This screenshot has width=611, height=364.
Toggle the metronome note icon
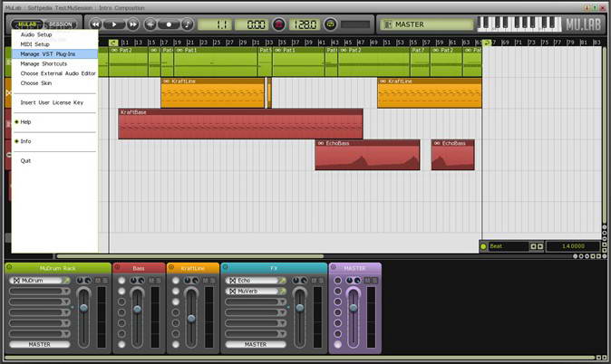[188, 24]
